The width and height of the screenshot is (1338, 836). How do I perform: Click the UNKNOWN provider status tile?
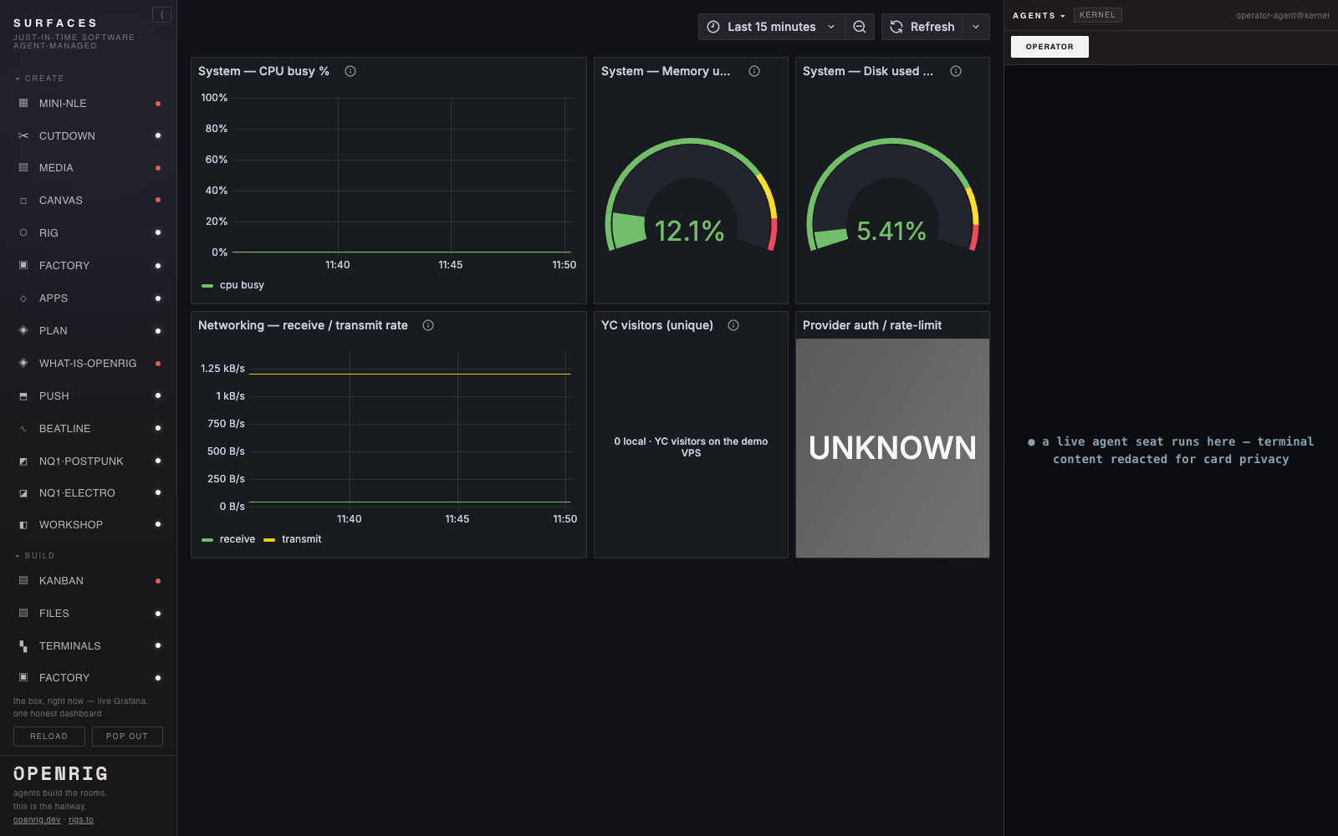tap(892, 448)
